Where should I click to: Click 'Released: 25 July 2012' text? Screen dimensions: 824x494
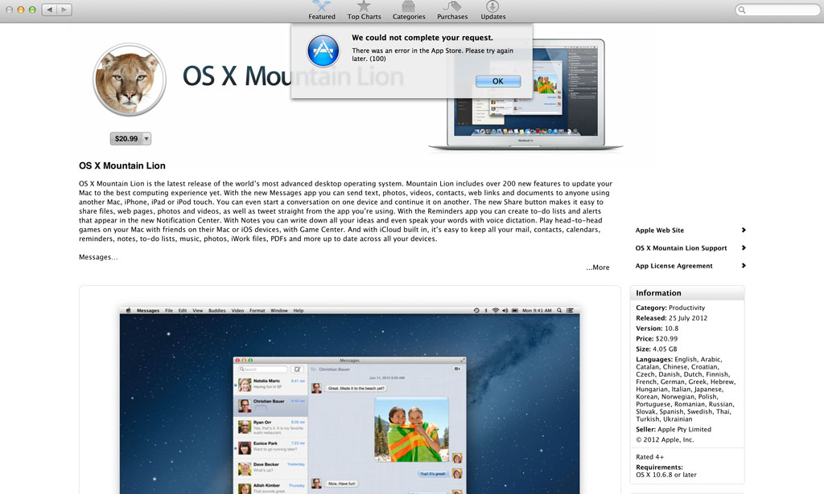pos(672,318)
